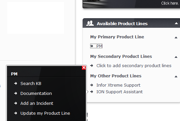Click the arrow icon beside Search KB

coord(16,83)
